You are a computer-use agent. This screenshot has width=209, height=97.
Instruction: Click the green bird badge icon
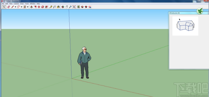200,11
